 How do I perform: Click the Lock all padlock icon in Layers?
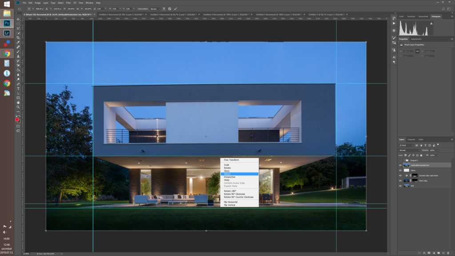coord(421,155)
